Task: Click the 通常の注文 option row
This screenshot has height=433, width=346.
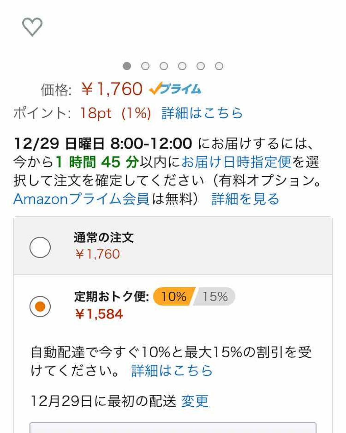Action: (x=135, y=246)
